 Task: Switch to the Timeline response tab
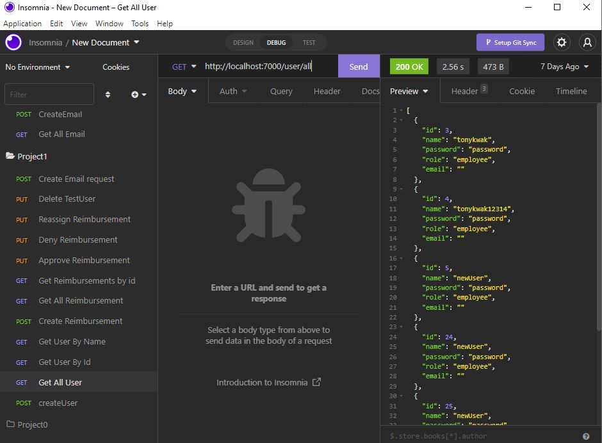tap(571, 91)
